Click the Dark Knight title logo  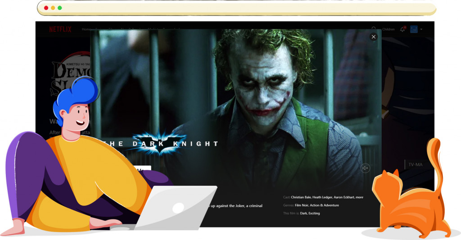pos(160,144)
